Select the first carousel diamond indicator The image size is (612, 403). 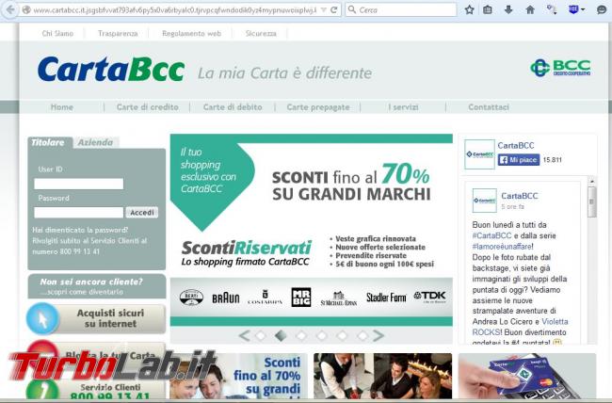click(260, 335)
